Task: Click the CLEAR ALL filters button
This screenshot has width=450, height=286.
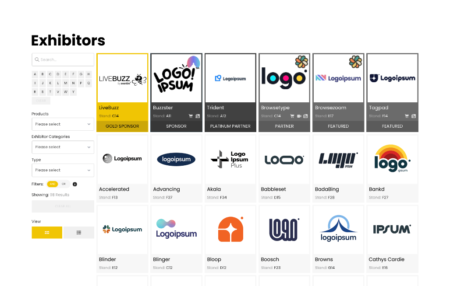Action: [x=63, y=206]
